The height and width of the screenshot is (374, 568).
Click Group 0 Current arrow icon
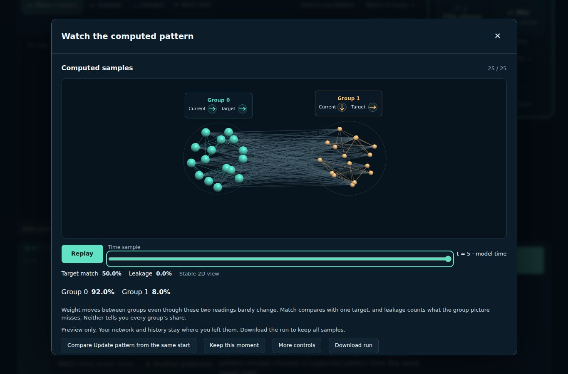212,109
